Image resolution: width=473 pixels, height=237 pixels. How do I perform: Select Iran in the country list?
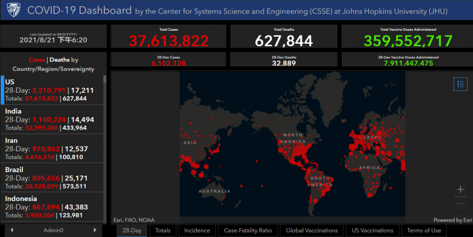[52, 149]
